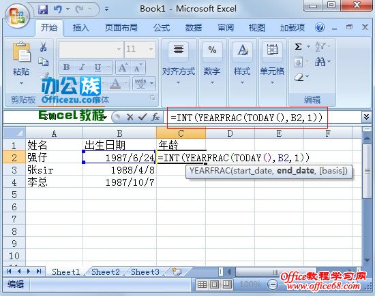Click cell containing 1988/4/8
The height and width of the screenshot is (296, 375).
click(119, 170)
